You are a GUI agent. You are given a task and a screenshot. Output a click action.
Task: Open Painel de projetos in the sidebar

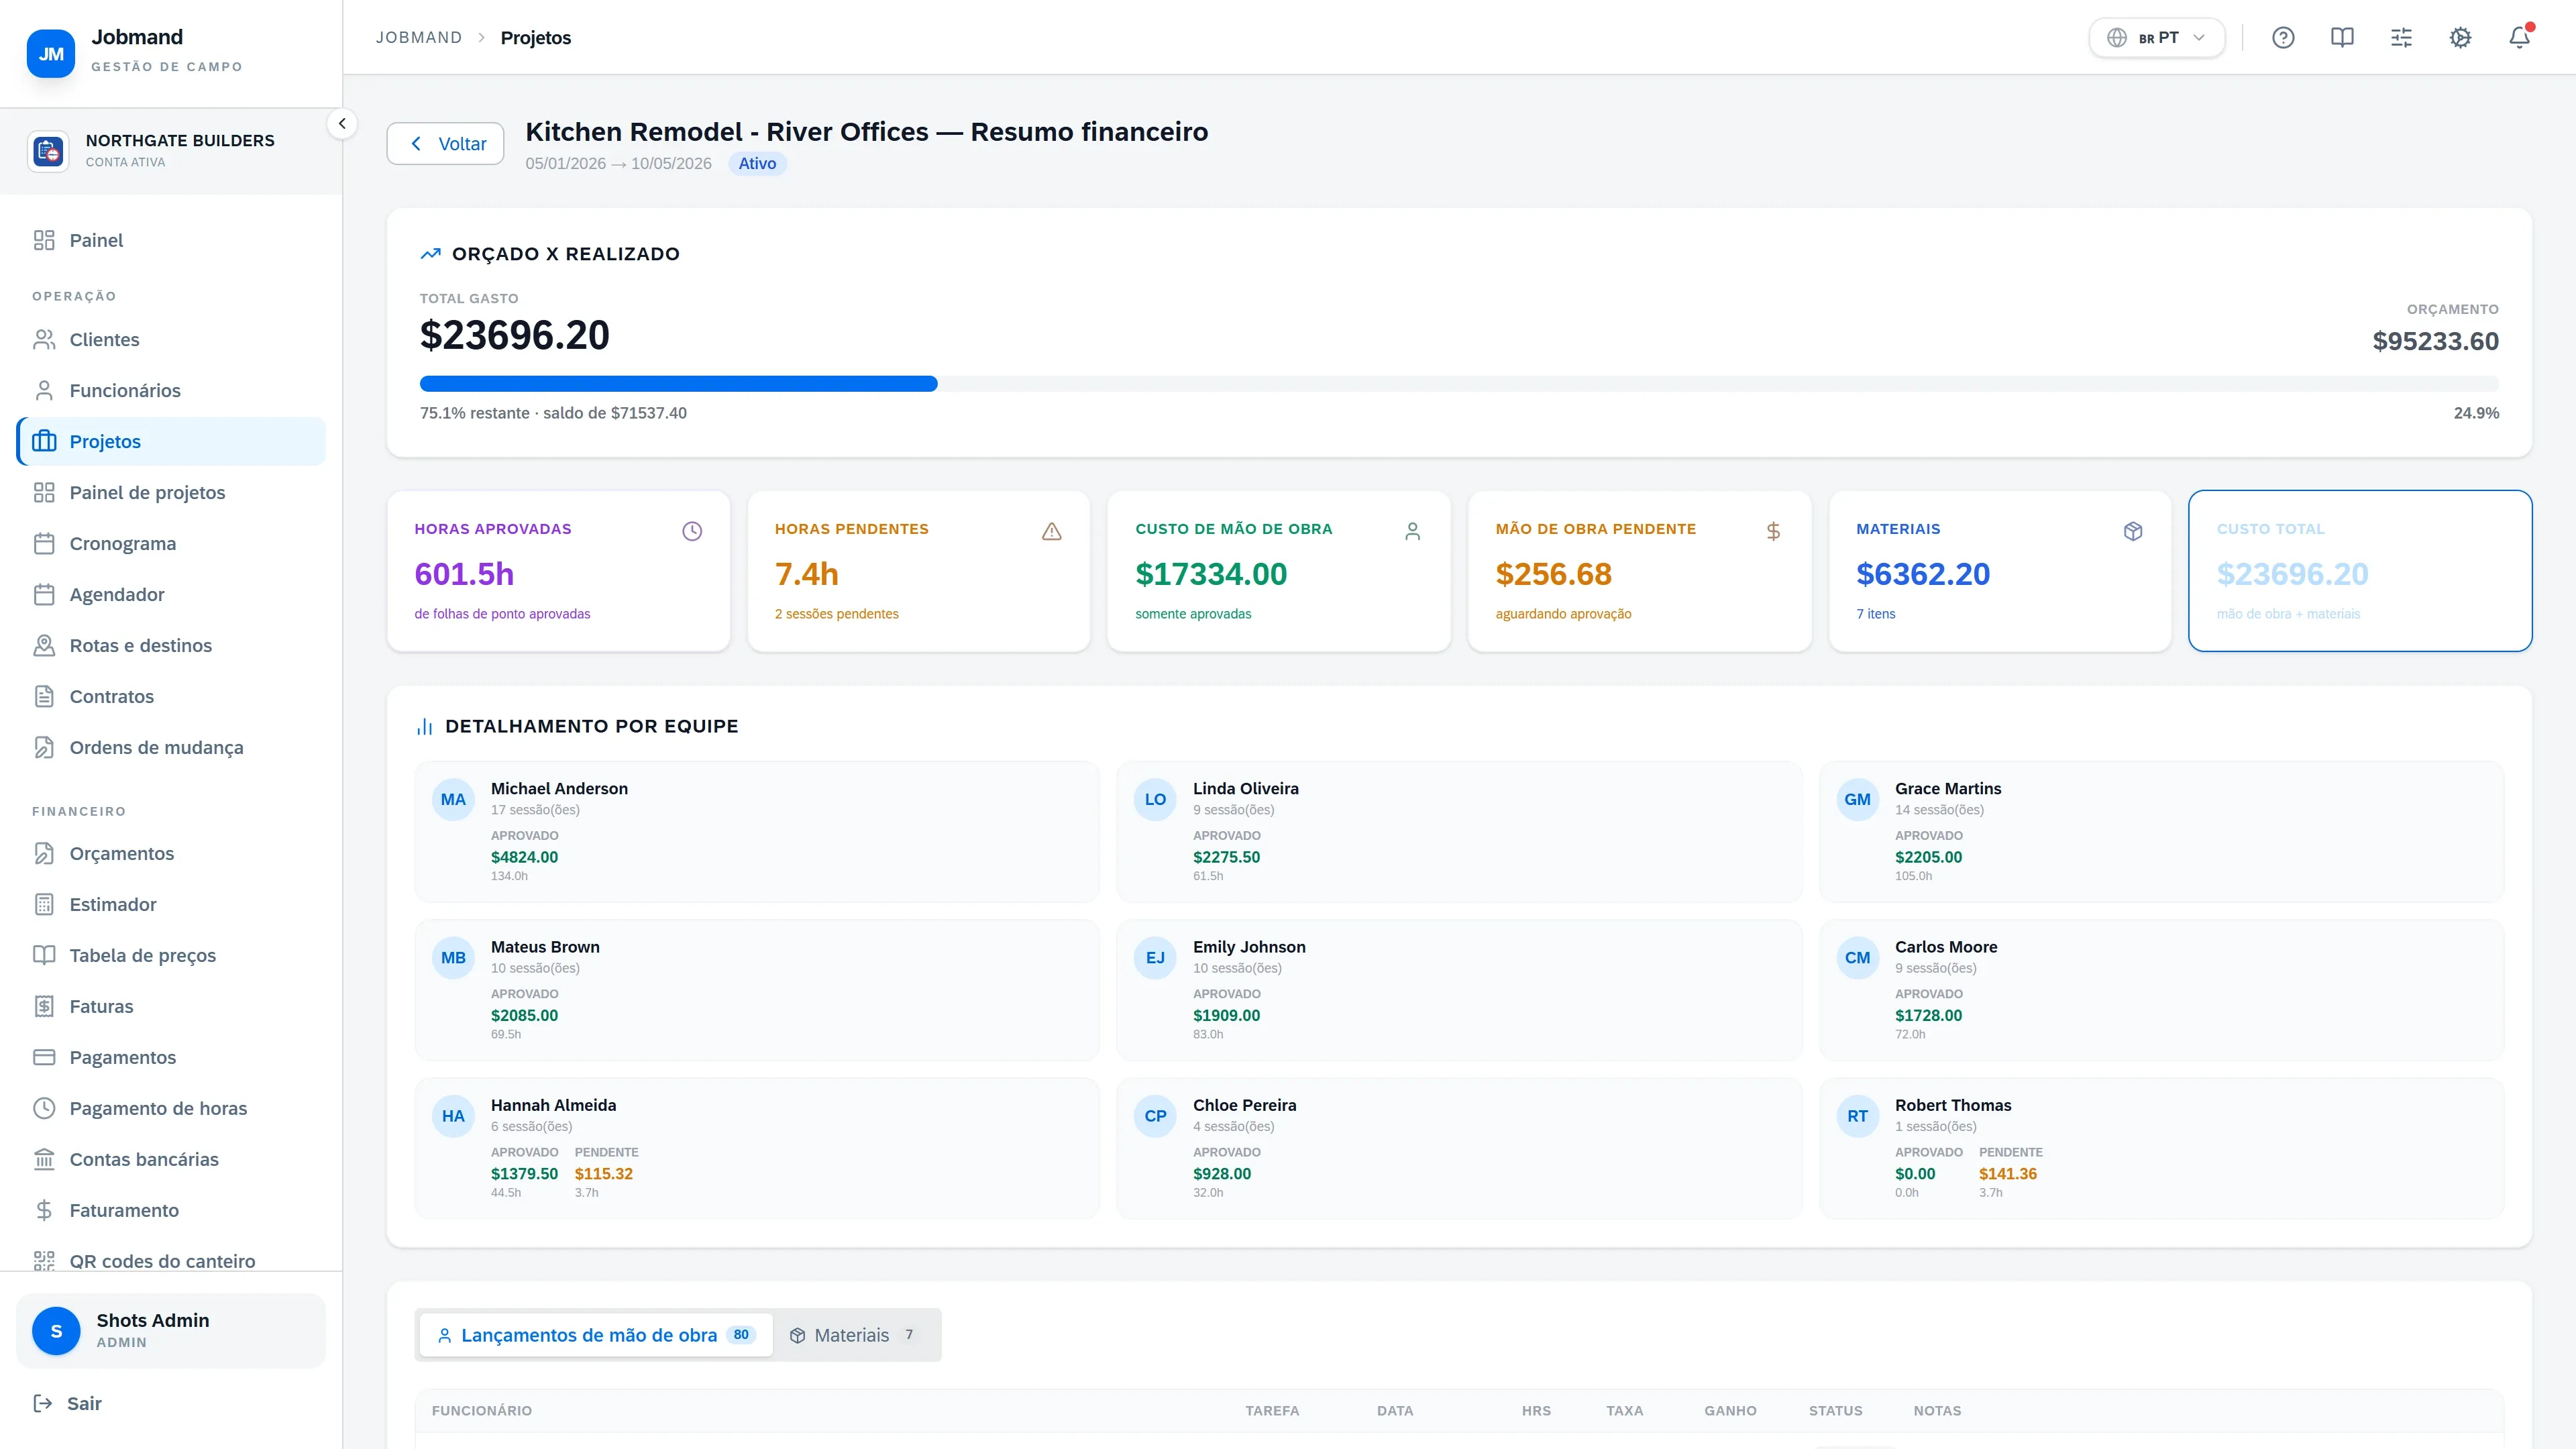click(171, 492)
